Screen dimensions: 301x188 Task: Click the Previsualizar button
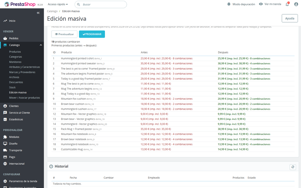click(64, 34)
